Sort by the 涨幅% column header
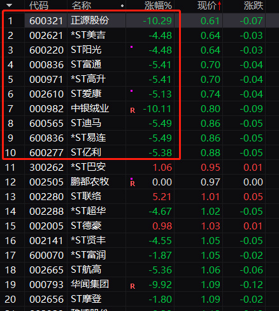The width and height of the screenshot is (279, 311). 158,6
